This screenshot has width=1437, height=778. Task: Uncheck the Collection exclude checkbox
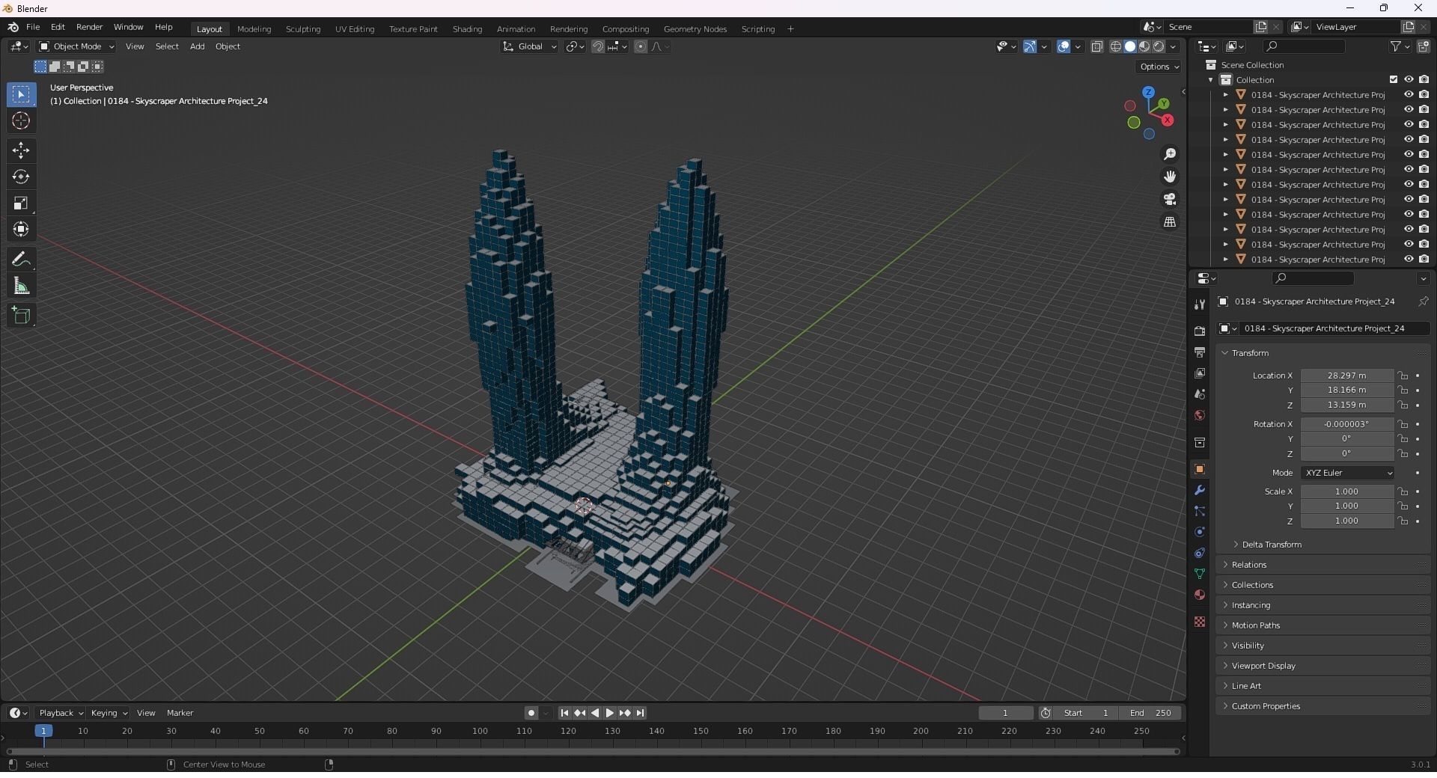point(1394,79)
